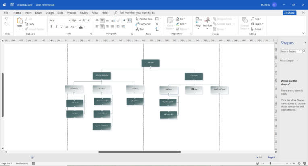This screenshot has height=166, width=308.
Task: Toggle bold formatting
Action: [52, 27]
